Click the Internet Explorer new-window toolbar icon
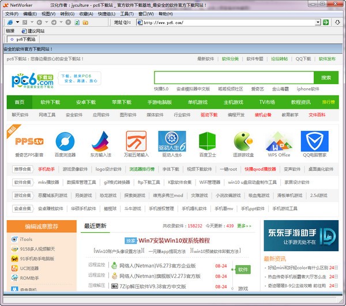 10,22
